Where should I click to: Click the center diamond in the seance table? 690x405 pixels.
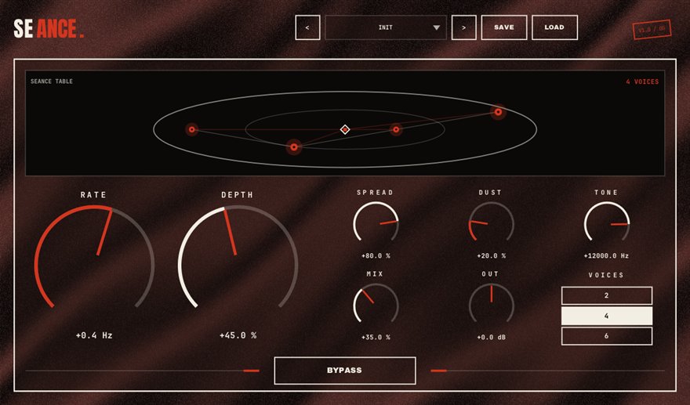[x=345, y=129]
